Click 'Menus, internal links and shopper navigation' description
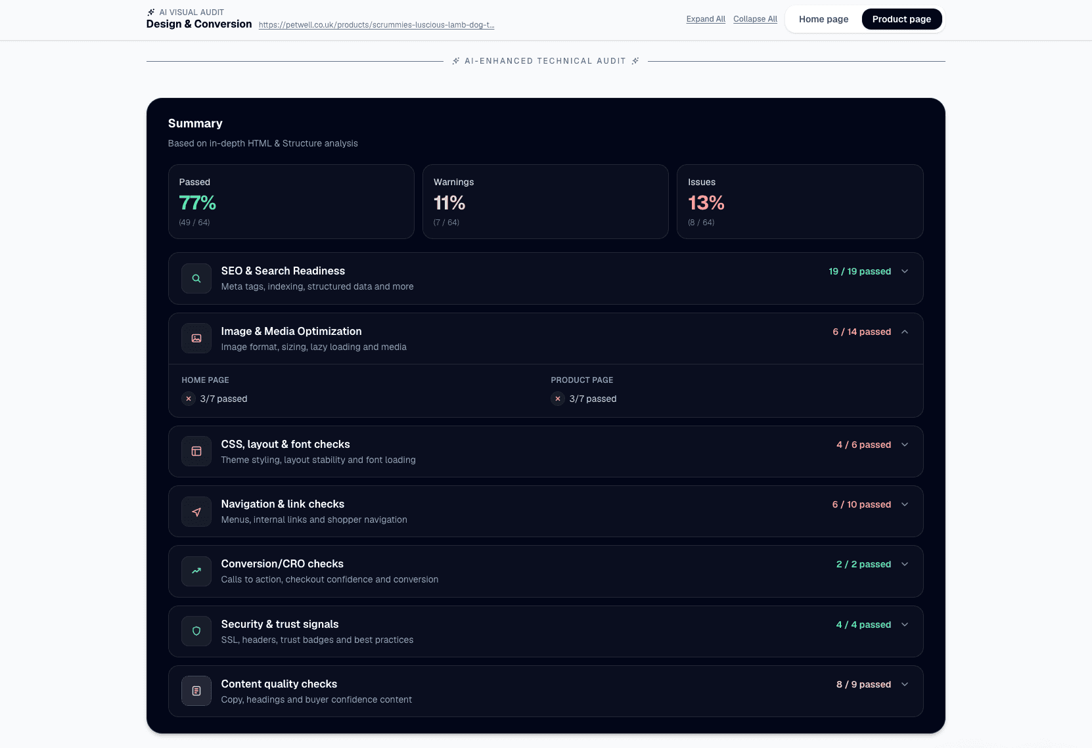The width and height of the screenshot is (1092, 748). [x=314, y=519]
